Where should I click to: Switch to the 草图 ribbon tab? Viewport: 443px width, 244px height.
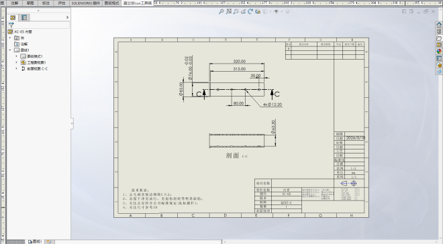click(30, 3)
